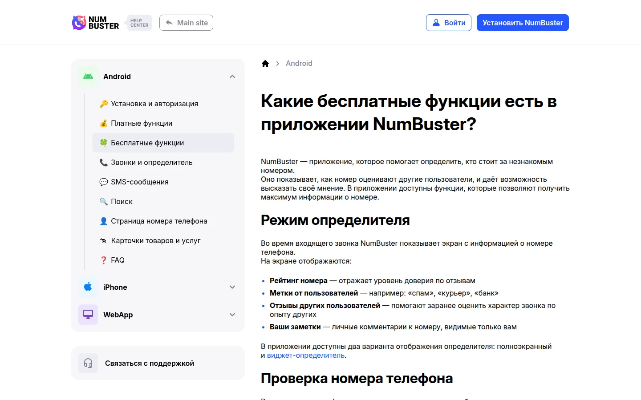Click the Android breadcrumb link

coord(299,64)
